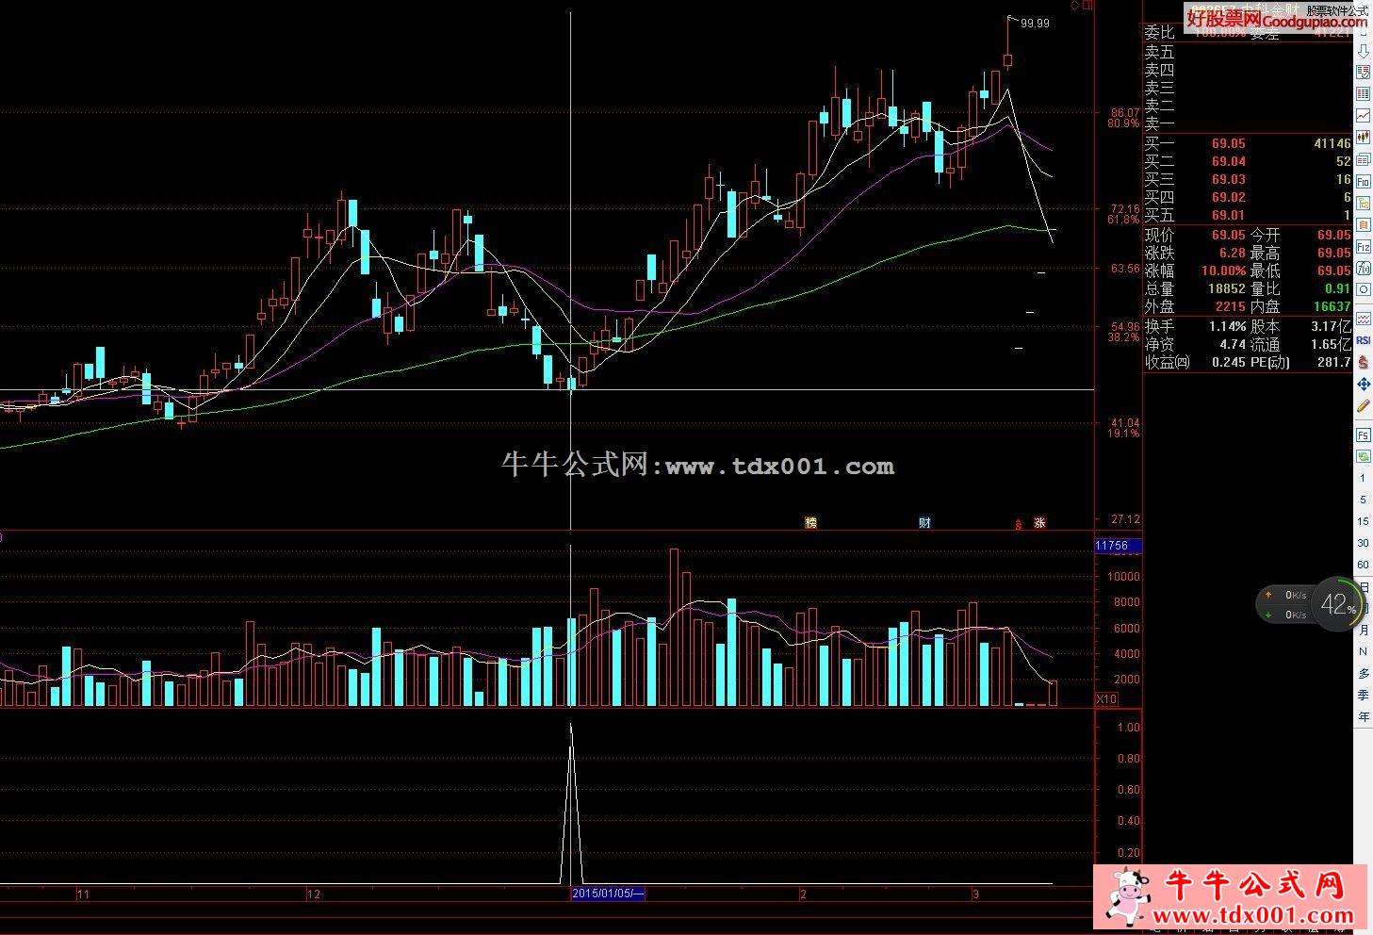Select the RSI indicator icon

pyautogui.click(x=1364, y=339)
